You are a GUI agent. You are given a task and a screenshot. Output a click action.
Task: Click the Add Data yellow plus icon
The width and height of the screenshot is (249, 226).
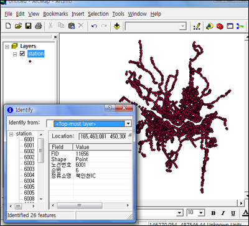117,26
